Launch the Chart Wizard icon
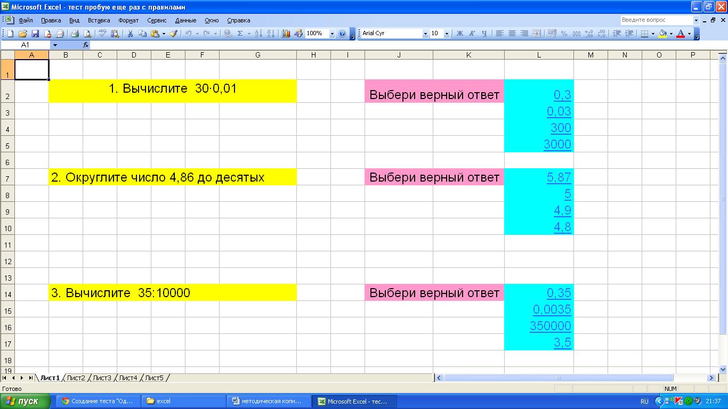The image size is (728, 409). coord(286,34)
